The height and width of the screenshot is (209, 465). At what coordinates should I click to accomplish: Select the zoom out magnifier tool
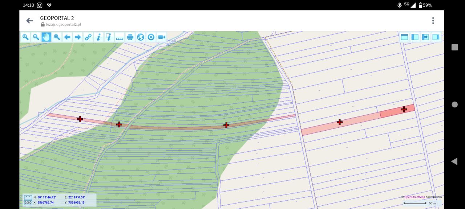point(36,37)
